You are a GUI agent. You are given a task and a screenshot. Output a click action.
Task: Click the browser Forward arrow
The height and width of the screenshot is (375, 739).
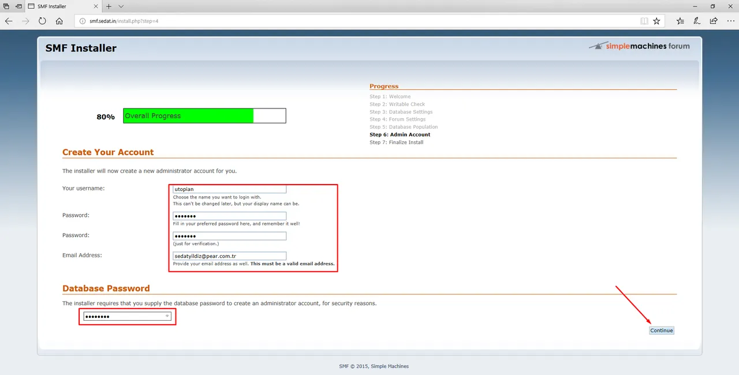(25, 21)
